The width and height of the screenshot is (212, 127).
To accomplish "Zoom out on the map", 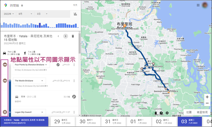I will (x=207, y=103).
